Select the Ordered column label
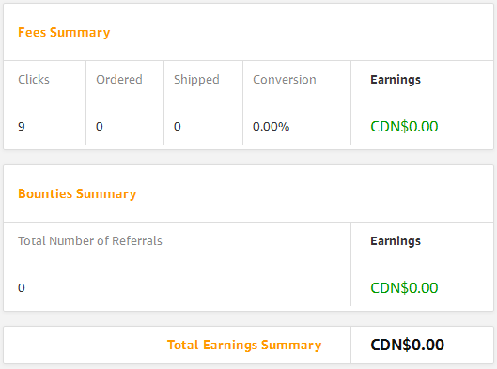This screenshot has width=497, height=369. click(119, 80)
